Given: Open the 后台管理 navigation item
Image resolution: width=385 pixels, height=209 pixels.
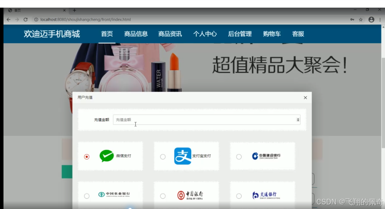Looking at the screenshot, I should coord(240,34).
